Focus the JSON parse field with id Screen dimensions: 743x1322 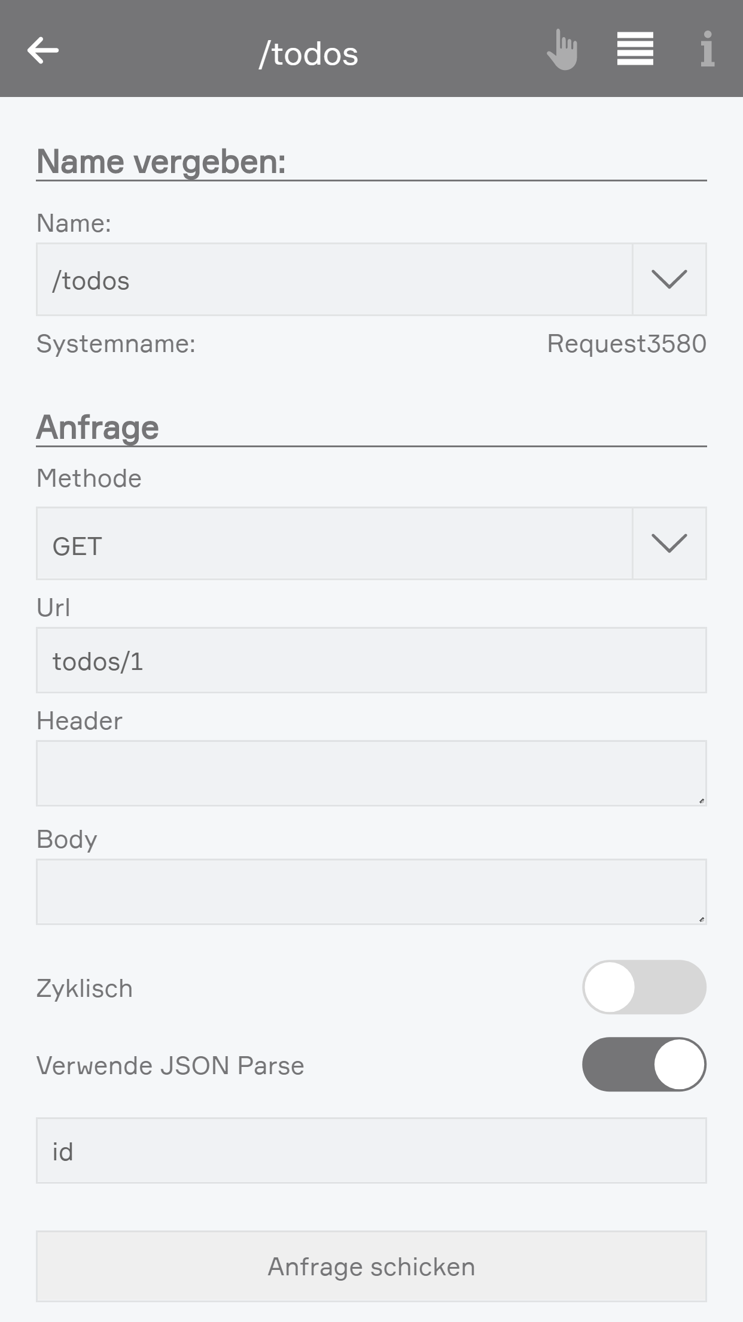click(371, 1150)
